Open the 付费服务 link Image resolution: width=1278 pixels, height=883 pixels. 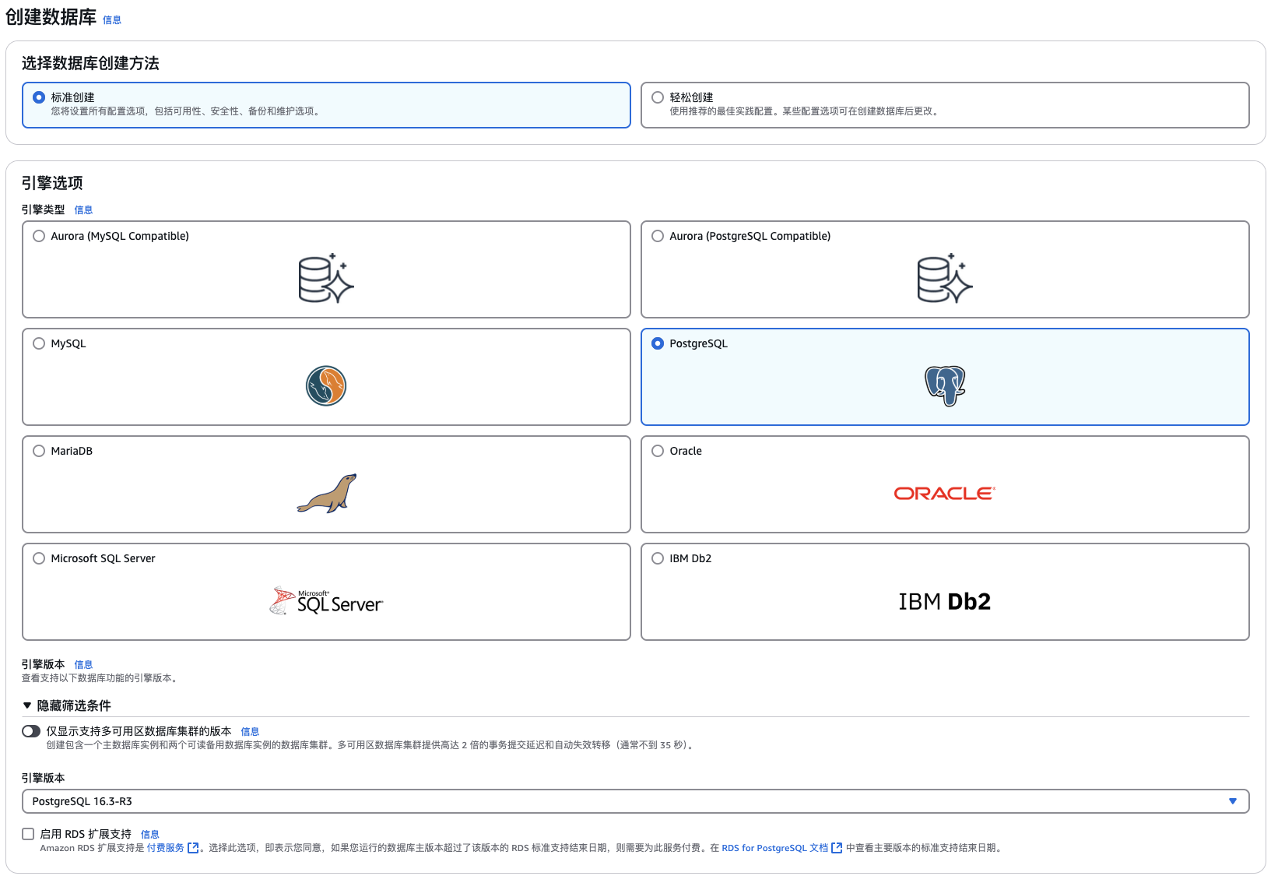click(166, 848)
